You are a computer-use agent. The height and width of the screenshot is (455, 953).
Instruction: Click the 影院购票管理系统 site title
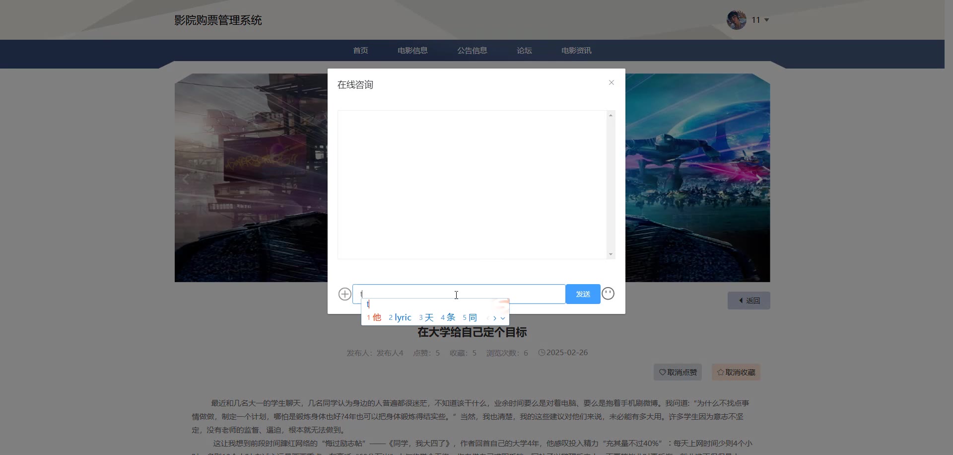[x=218, y=20]
